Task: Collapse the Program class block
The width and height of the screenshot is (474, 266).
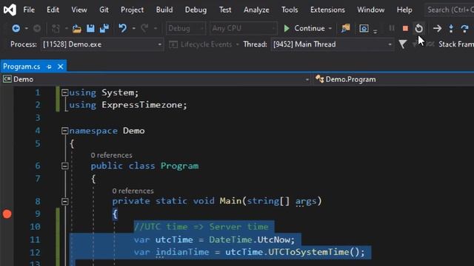Action: (x=64, y=166)
